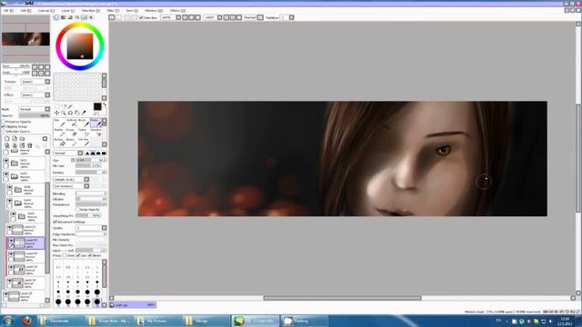This screenshot has width=582, height=327.
Task: Select the Brush tool
Action: [x=84, y=123]
